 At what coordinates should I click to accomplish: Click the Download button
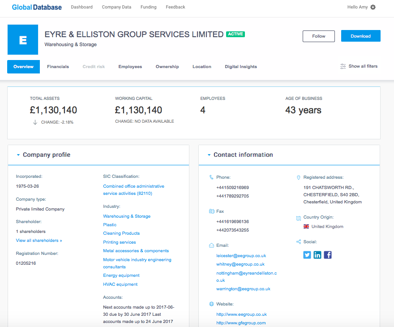tap(360, 36)
